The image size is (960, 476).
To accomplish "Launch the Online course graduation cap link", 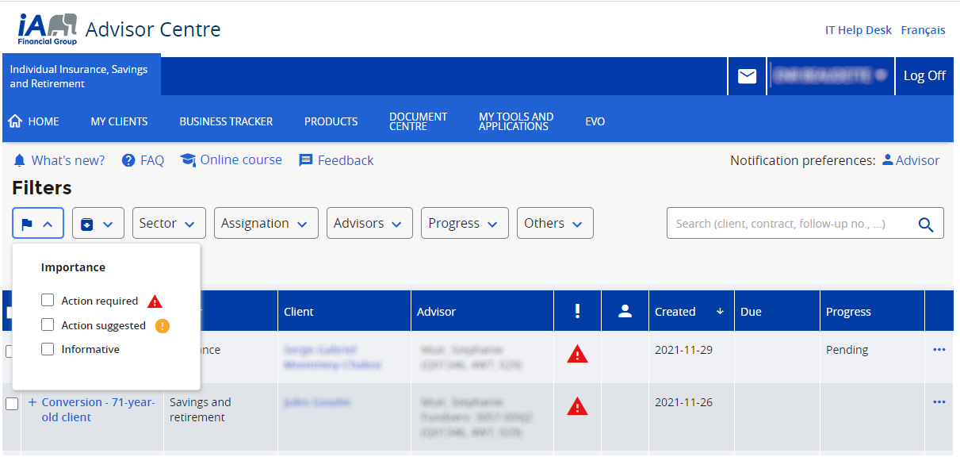I will click(x=231, y=159).
